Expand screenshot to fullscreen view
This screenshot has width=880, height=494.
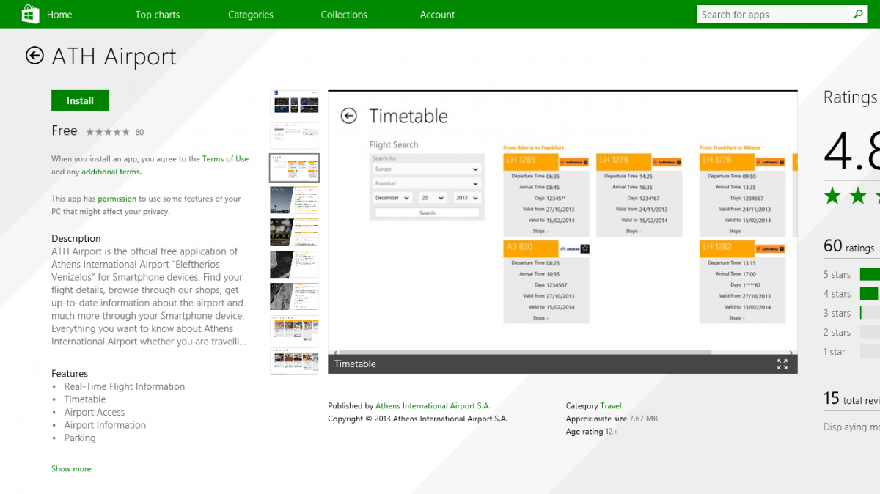(782, 364)
